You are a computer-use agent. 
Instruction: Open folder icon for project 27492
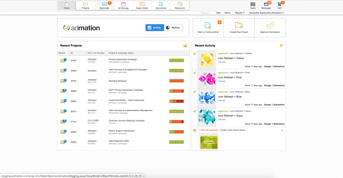63,61
